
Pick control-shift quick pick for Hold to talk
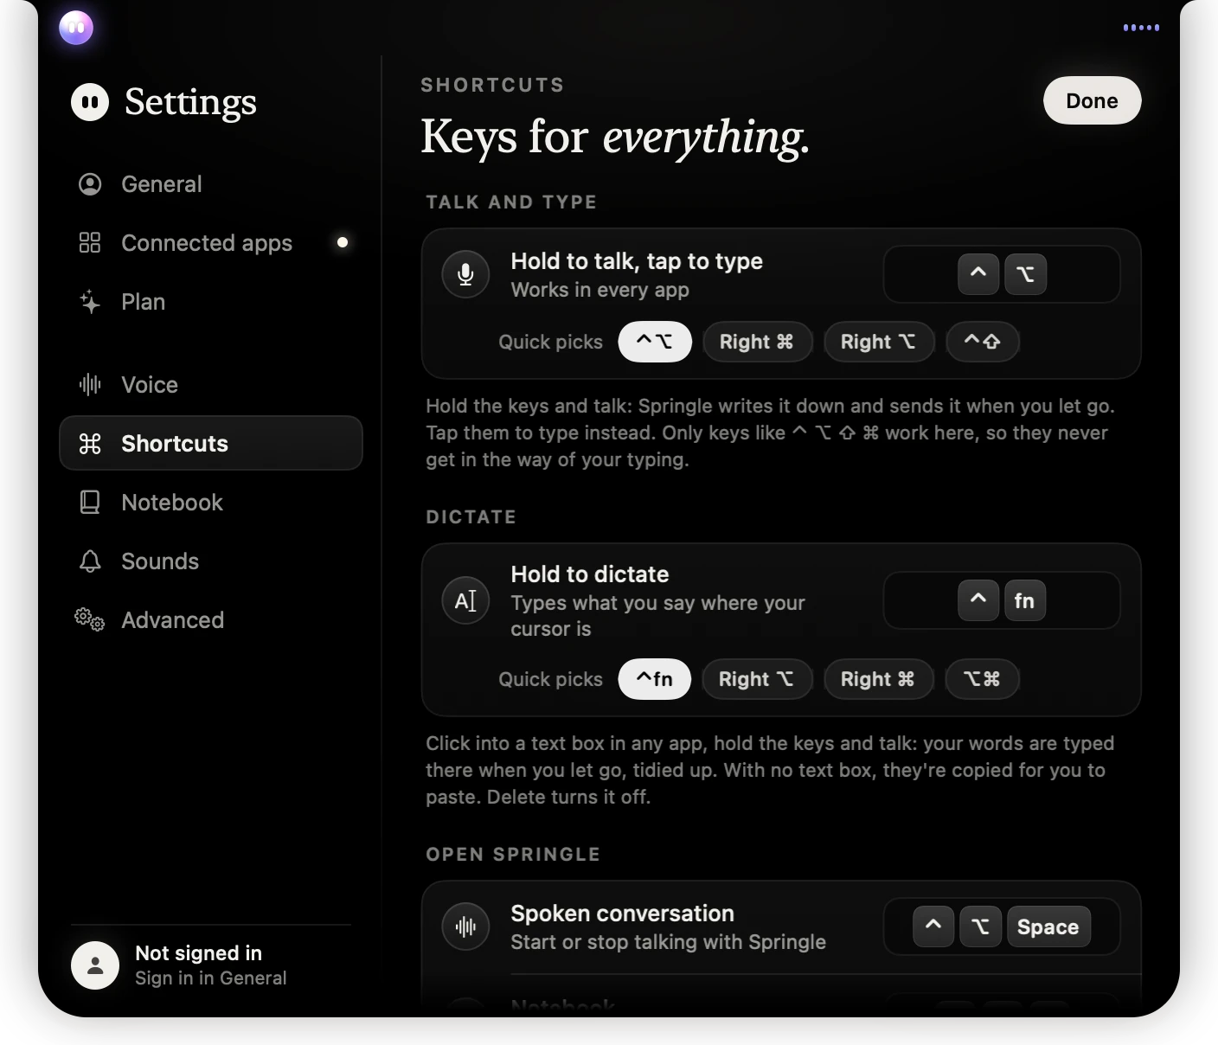(983, 342)
